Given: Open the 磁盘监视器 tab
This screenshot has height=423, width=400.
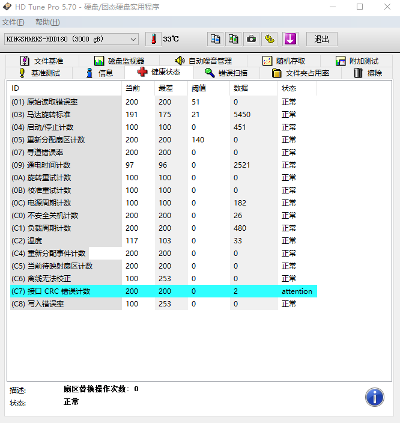Looking at the screenshot, I should (x=119, y=61).
